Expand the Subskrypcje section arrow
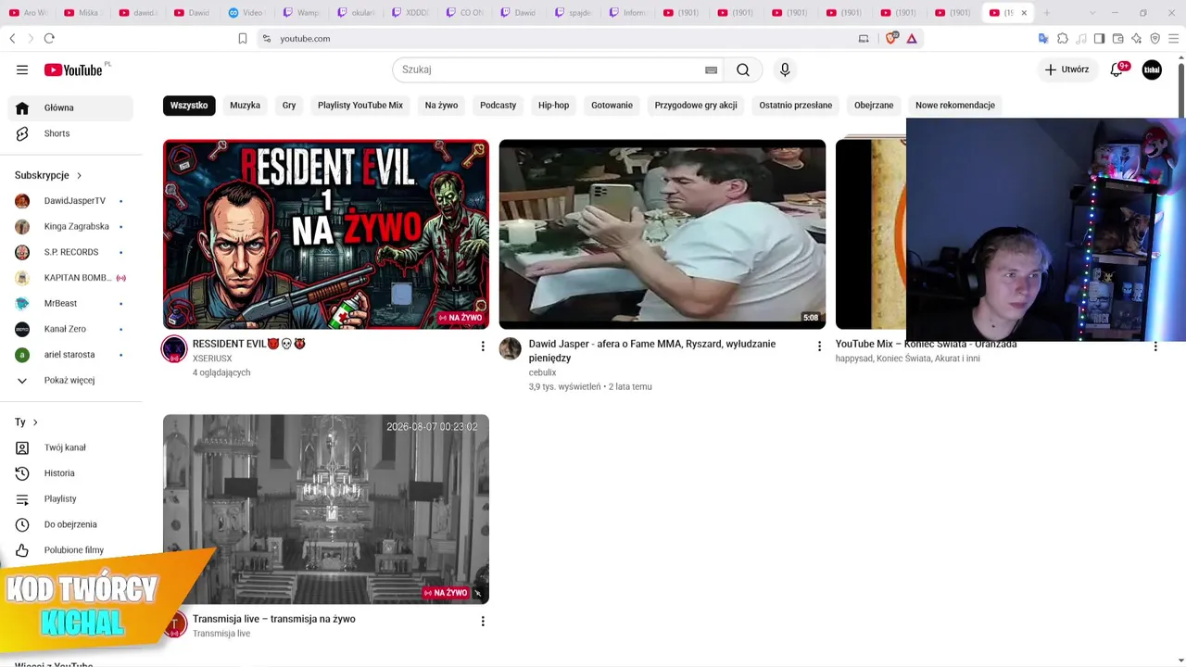Screen dimensions: 1186x667 79,175
